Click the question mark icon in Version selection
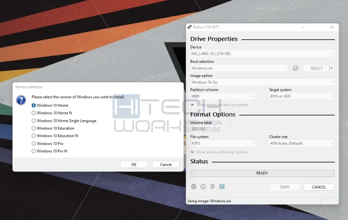348x220 pixels. (x=21, y=100)
